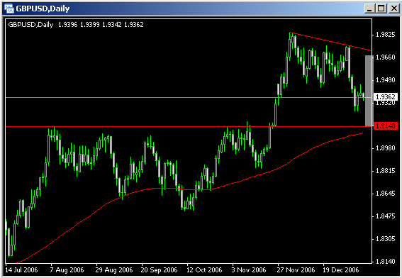This screenshot has width=402, height=278.
Task: Click the 12 Oct 2006 date label
Action: [x=204, y=270]
